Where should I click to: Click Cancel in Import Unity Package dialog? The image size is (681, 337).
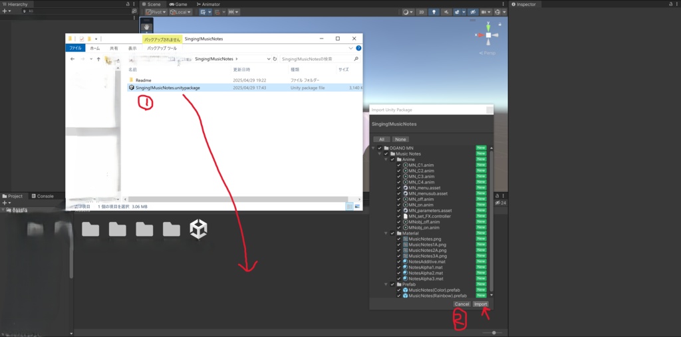462,304
